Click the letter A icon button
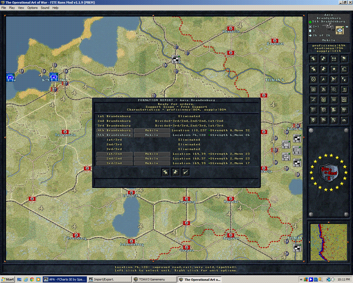The image size is (353, 283). click(x=323, y=79)
